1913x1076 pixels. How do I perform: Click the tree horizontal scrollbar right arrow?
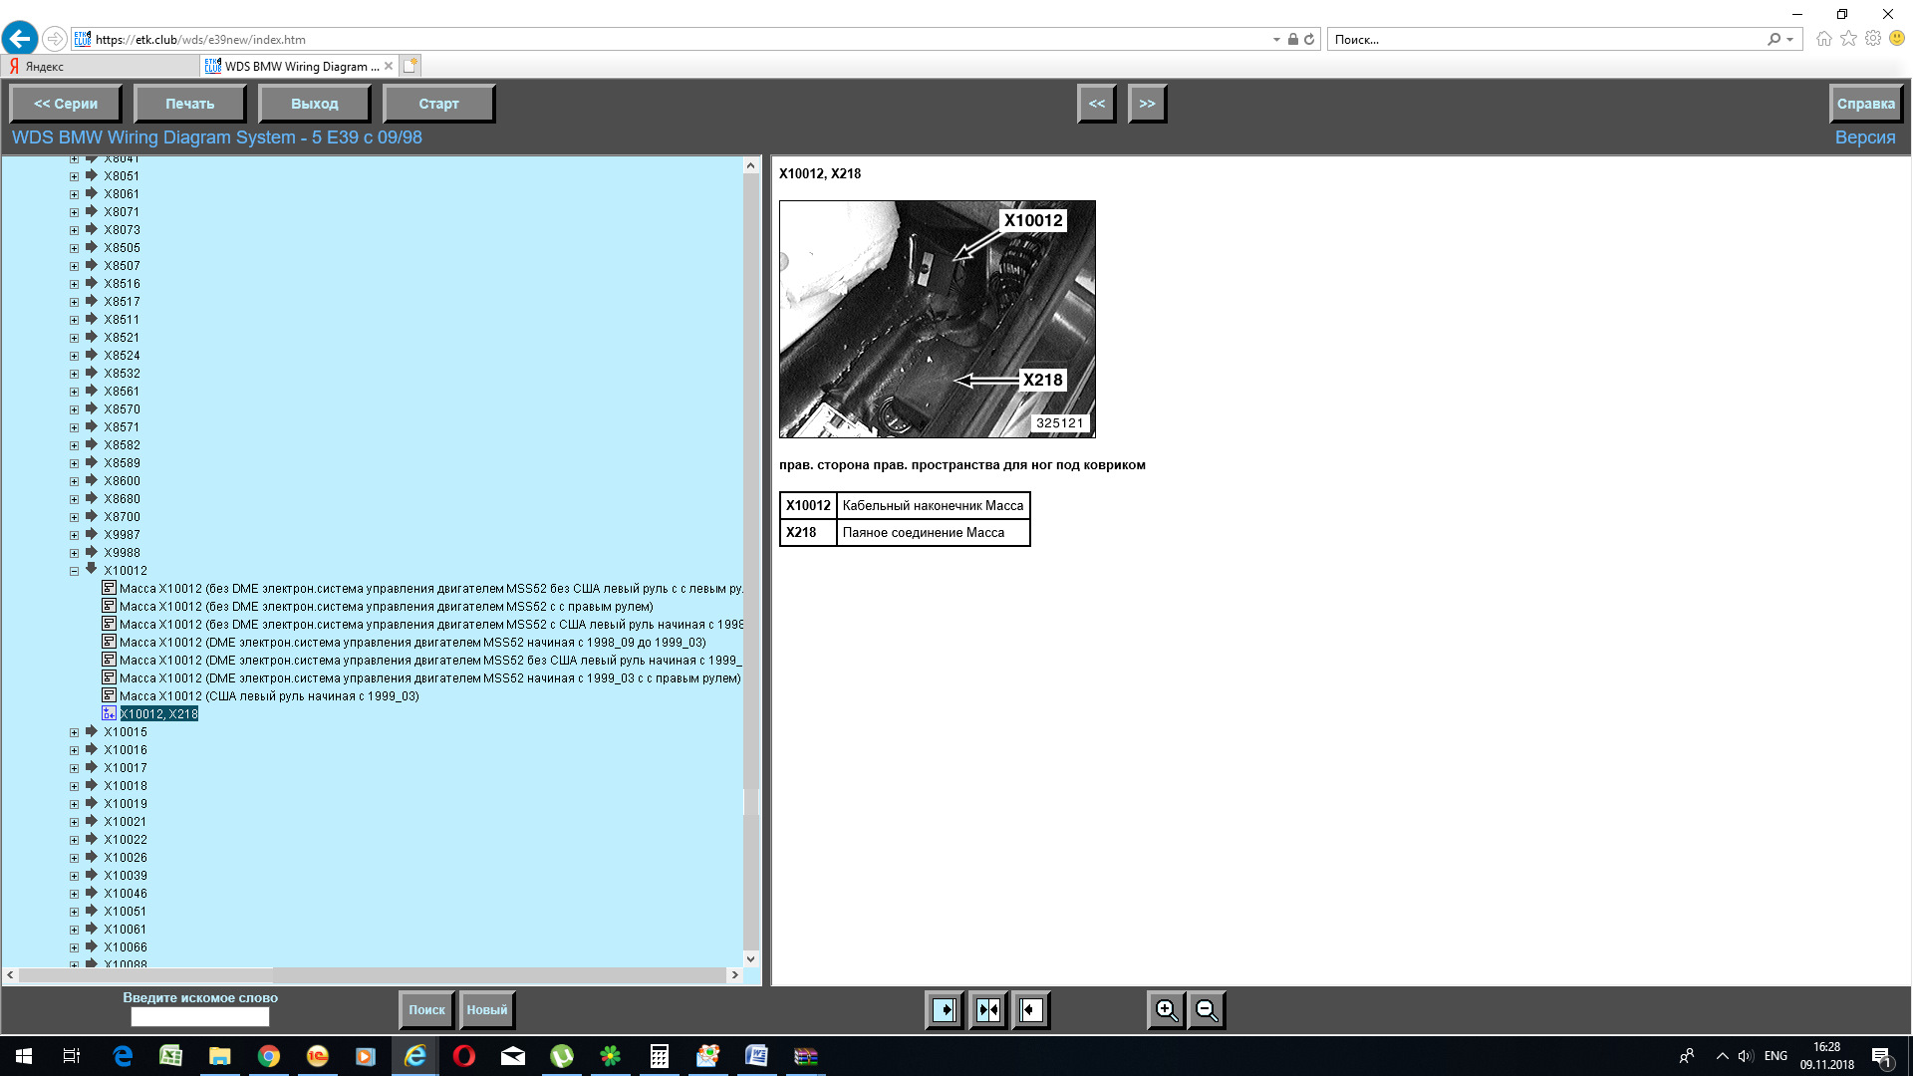[x=735, y=975]
